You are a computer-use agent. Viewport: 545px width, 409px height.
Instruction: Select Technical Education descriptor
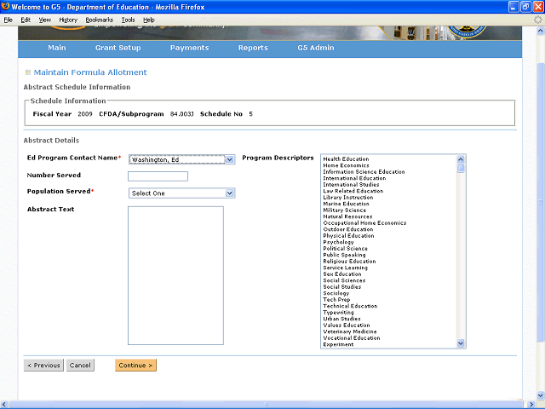[350, 306]
